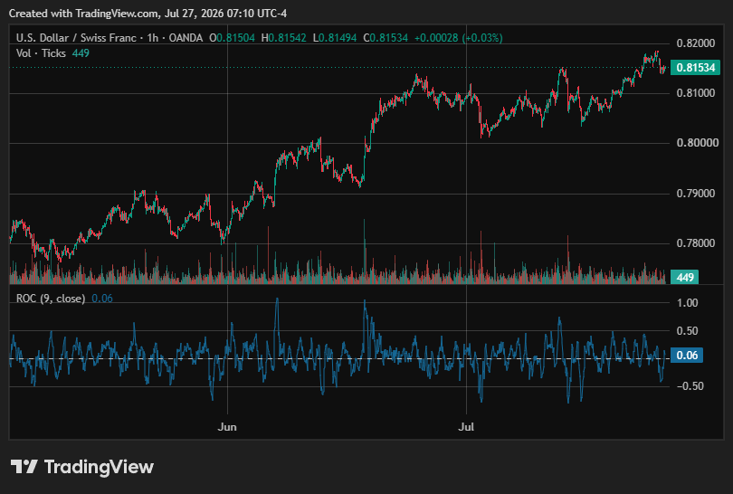
Task: Click the Jun label on time axis
Action: tap(227, 427)
